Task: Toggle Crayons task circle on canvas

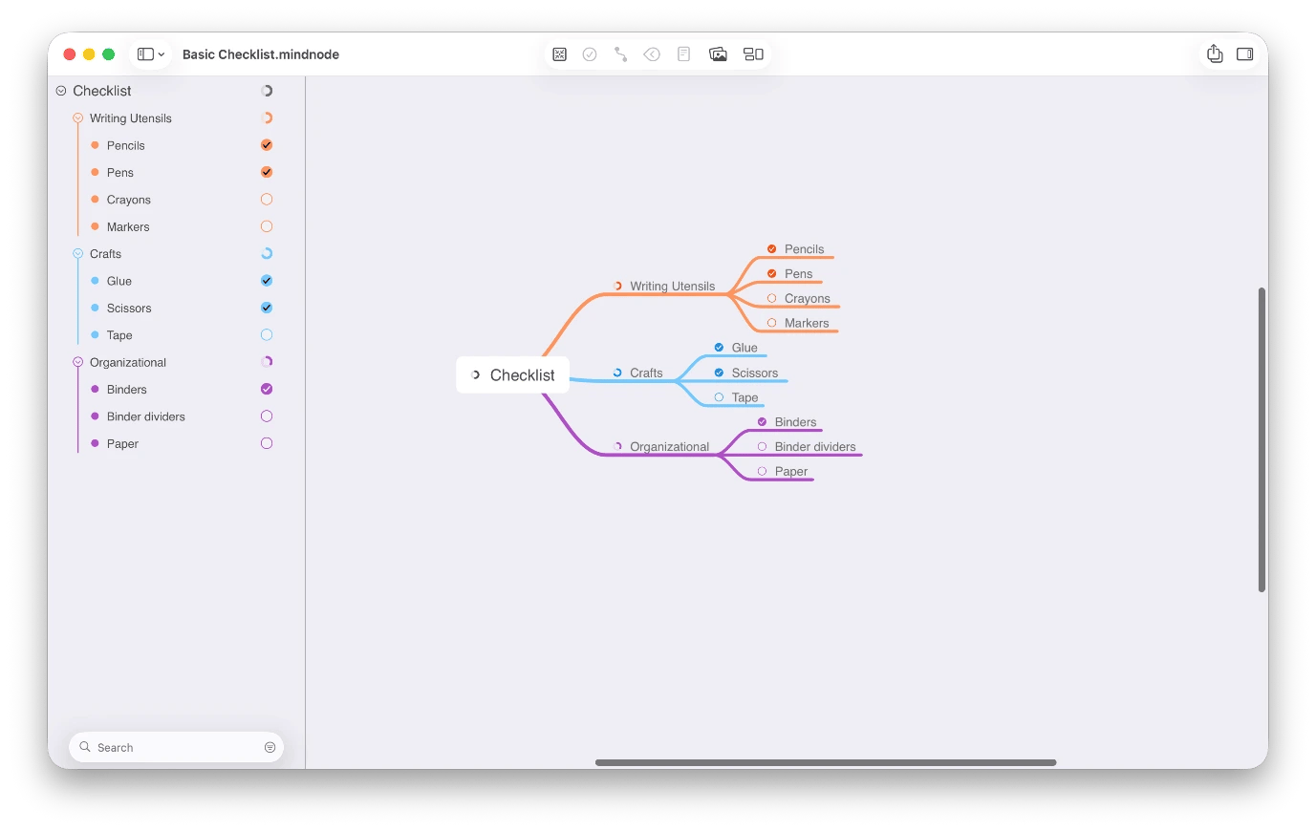Action: [772, 298]
